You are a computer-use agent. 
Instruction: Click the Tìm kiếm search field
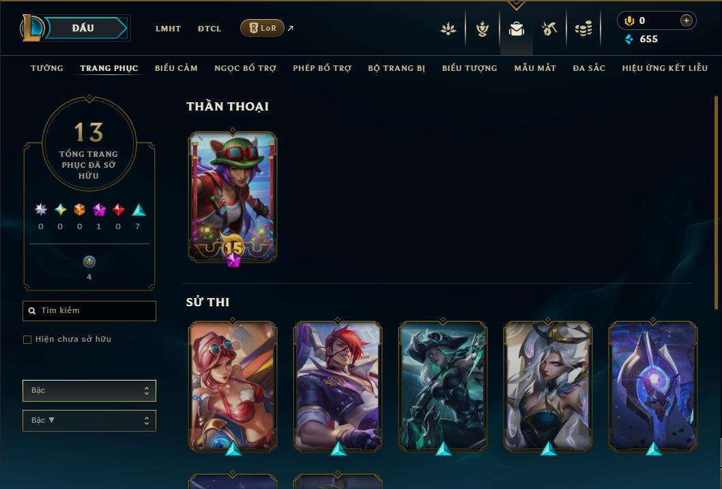pyautogui.click(x=89, y=311)
